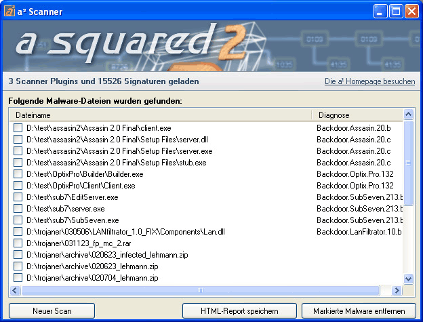The image size is (423, 322).
Task: Check the OptixPro Client.exe row
Action: [x=18, y=186]
